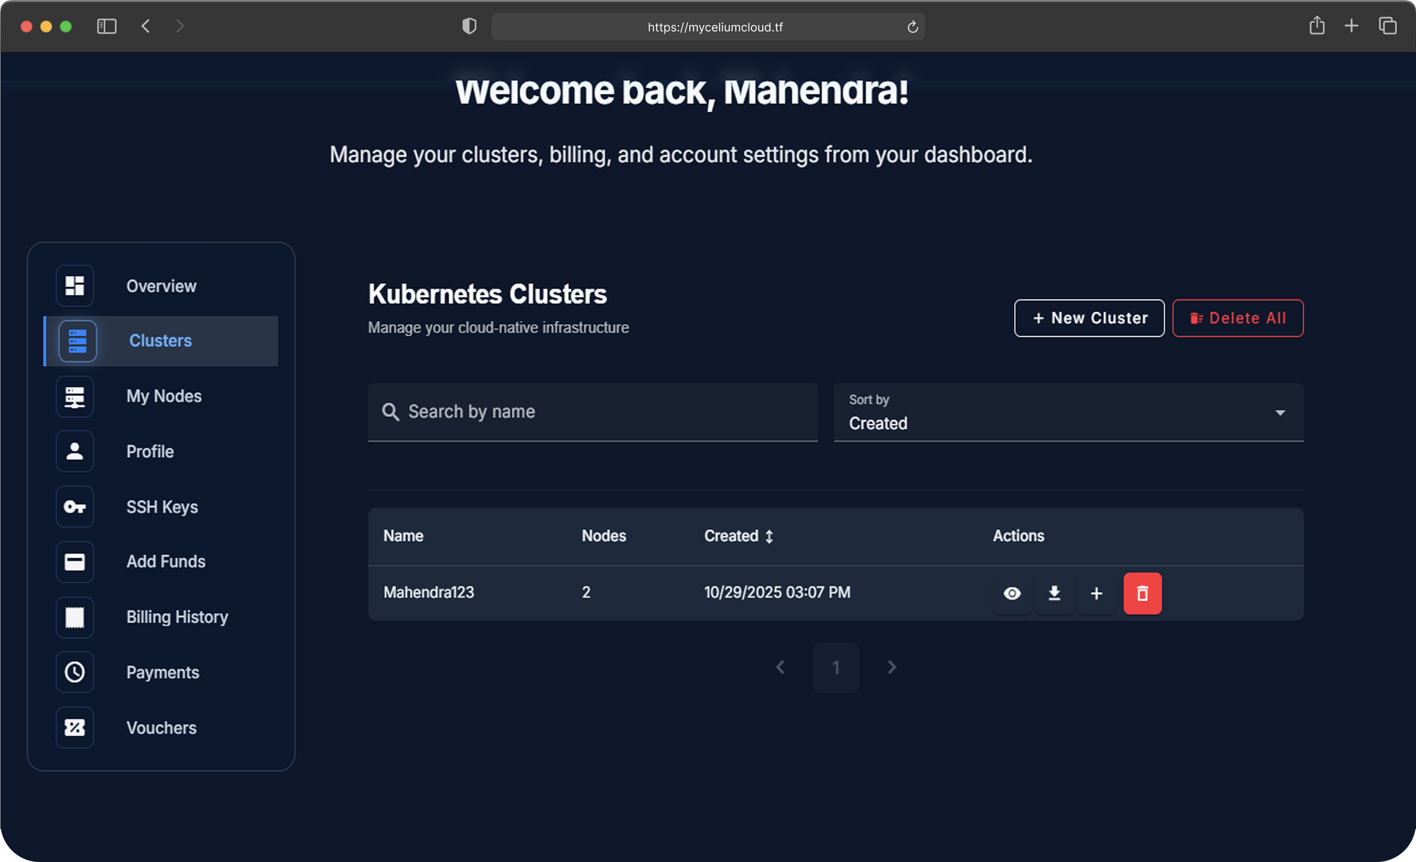1416x862 pixels.
Task: Open the Profile section
Action: click(x=149, y=451)
